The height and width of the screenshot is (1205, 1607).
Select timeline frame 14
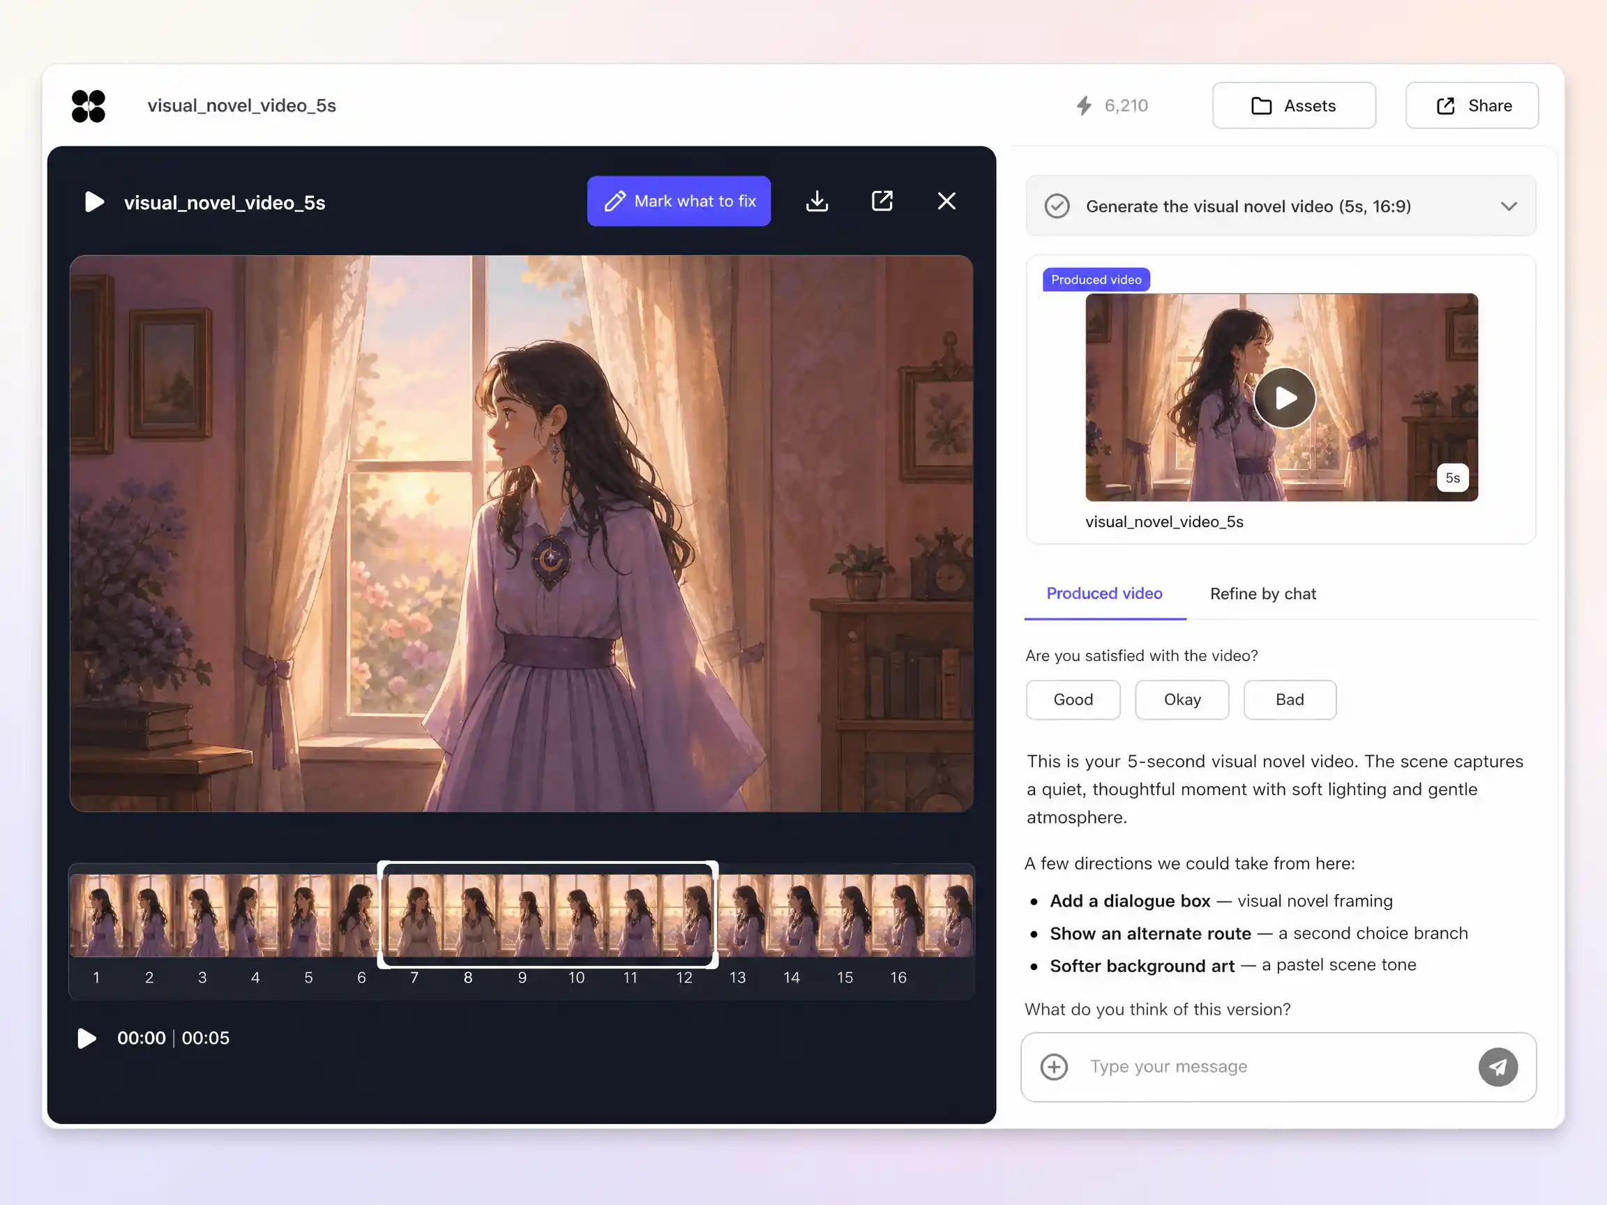pos(791,916)
